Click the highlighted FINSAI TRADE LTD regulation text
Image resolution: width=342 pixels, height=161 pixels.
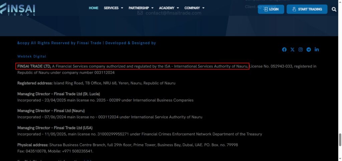click(x=133, y=66)
